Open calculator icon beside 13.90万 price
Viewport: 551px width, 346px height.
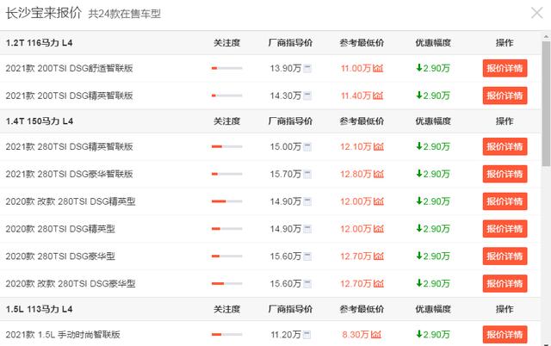coord(307,69)
